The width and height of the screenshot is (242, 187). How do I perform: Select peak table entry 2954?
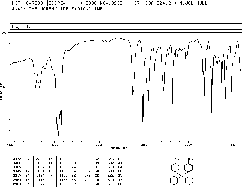pyautogui.click(x=21, y=180)
